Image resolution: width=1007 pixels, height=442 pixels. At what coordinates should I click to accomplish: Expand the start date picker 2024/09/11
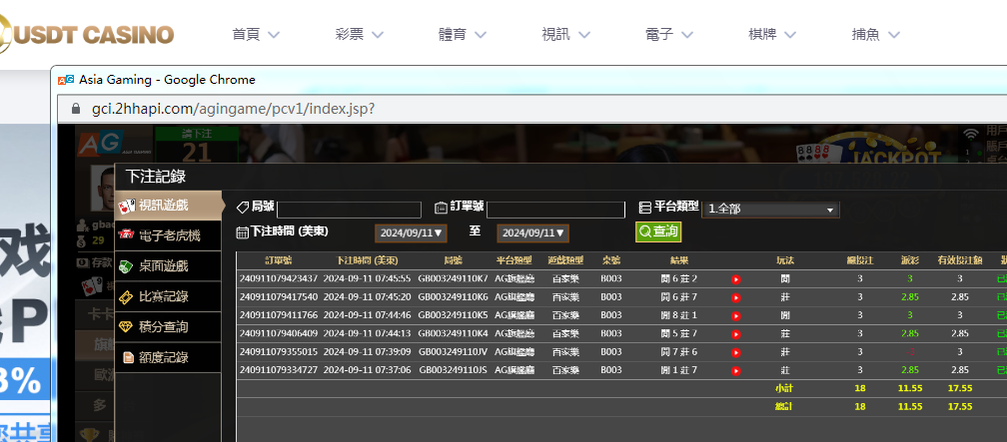click(x=411, y=232)
